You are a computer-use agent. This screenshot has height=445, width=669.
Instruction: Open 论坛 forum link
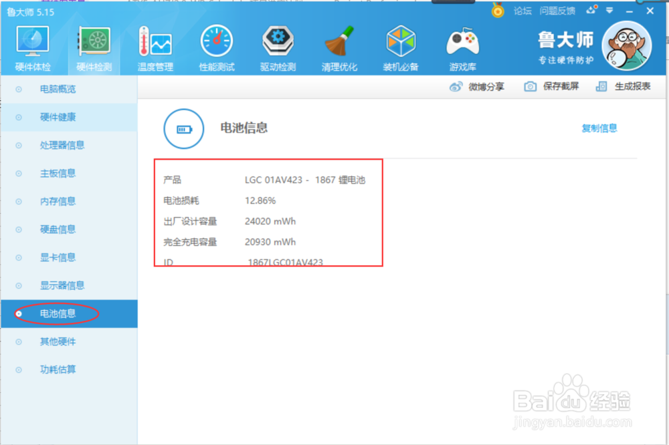pyautogui.click(x=522, y=11)
